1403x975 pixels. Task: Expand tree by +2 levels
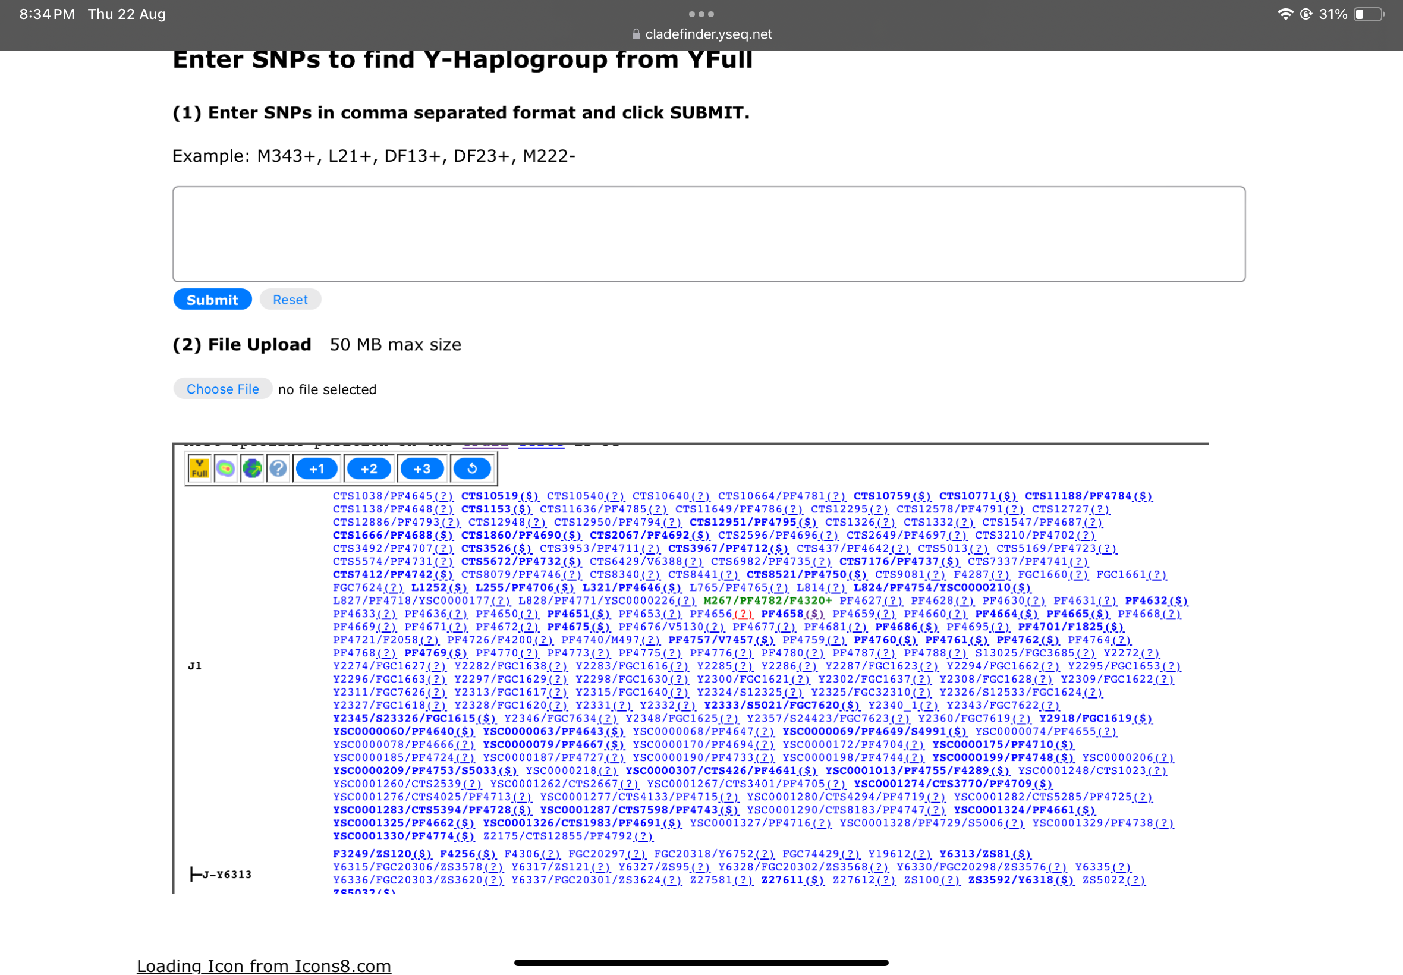369,469
